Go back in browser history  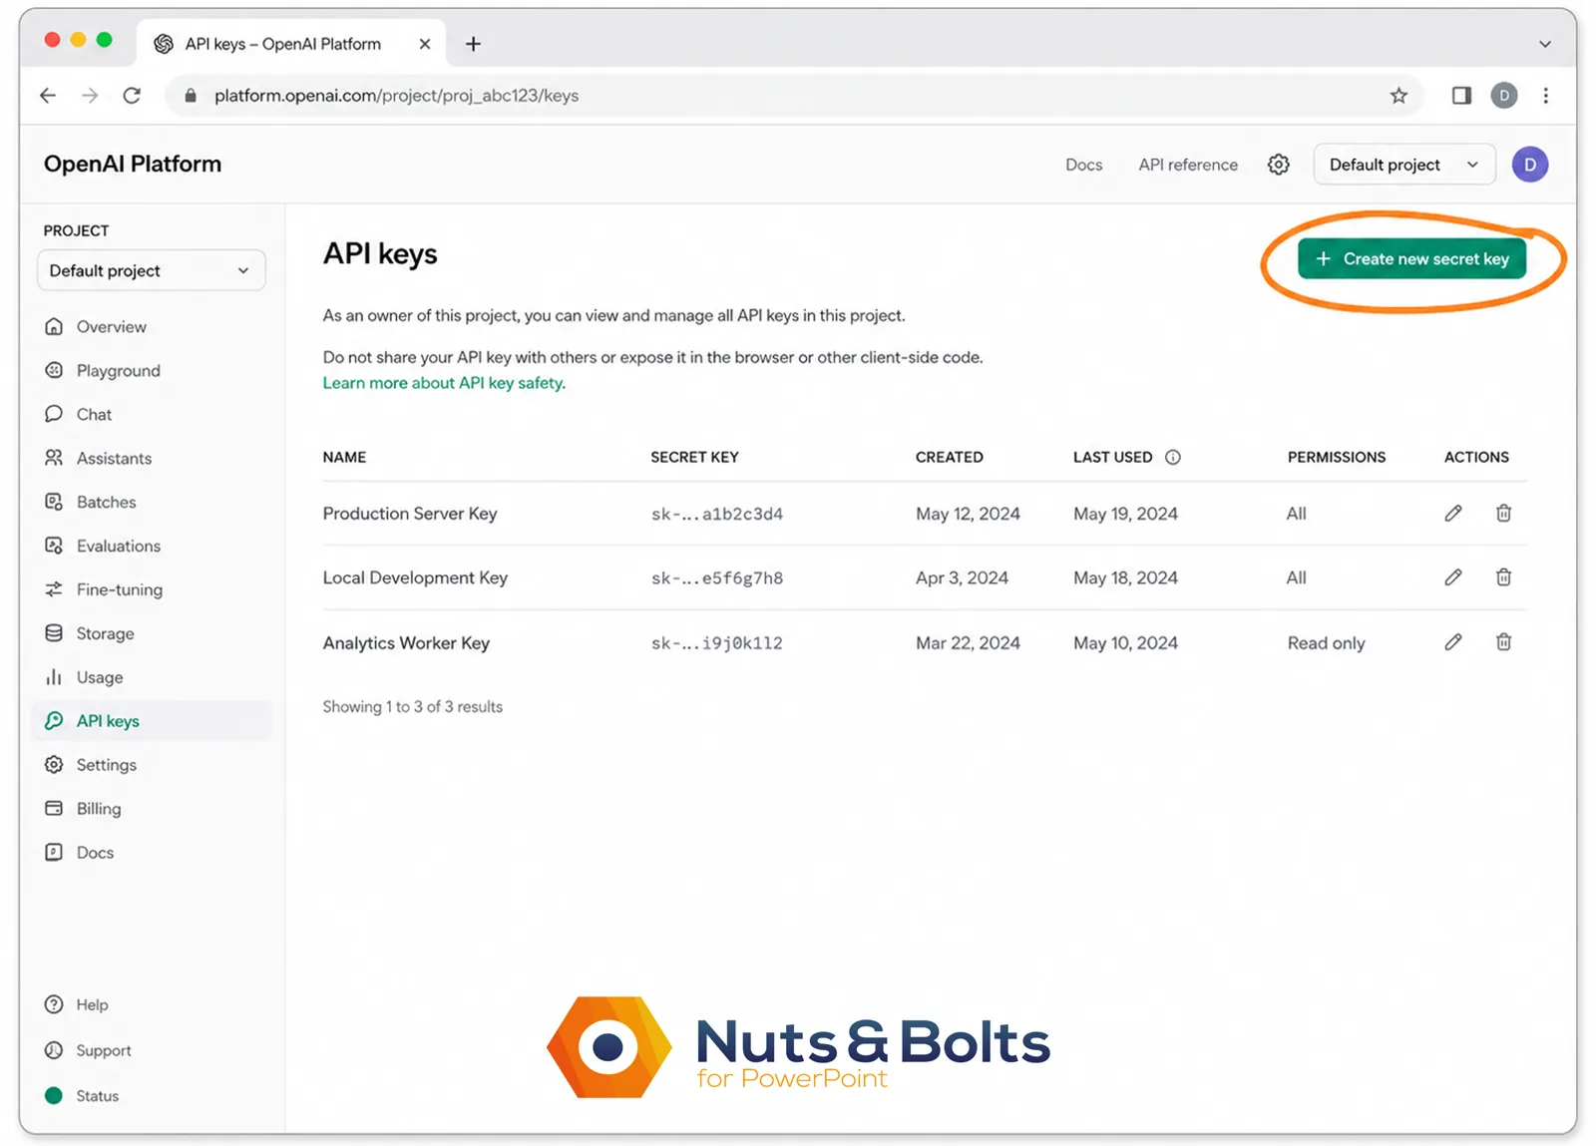(x=48, y=96)
